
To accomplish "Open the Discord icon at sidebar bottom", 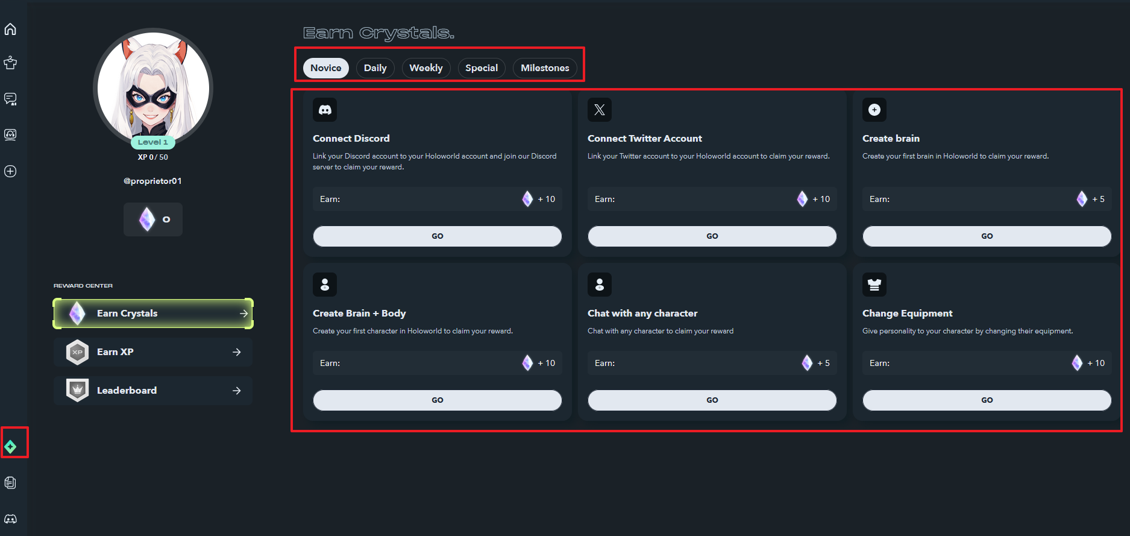I will 10,519.
